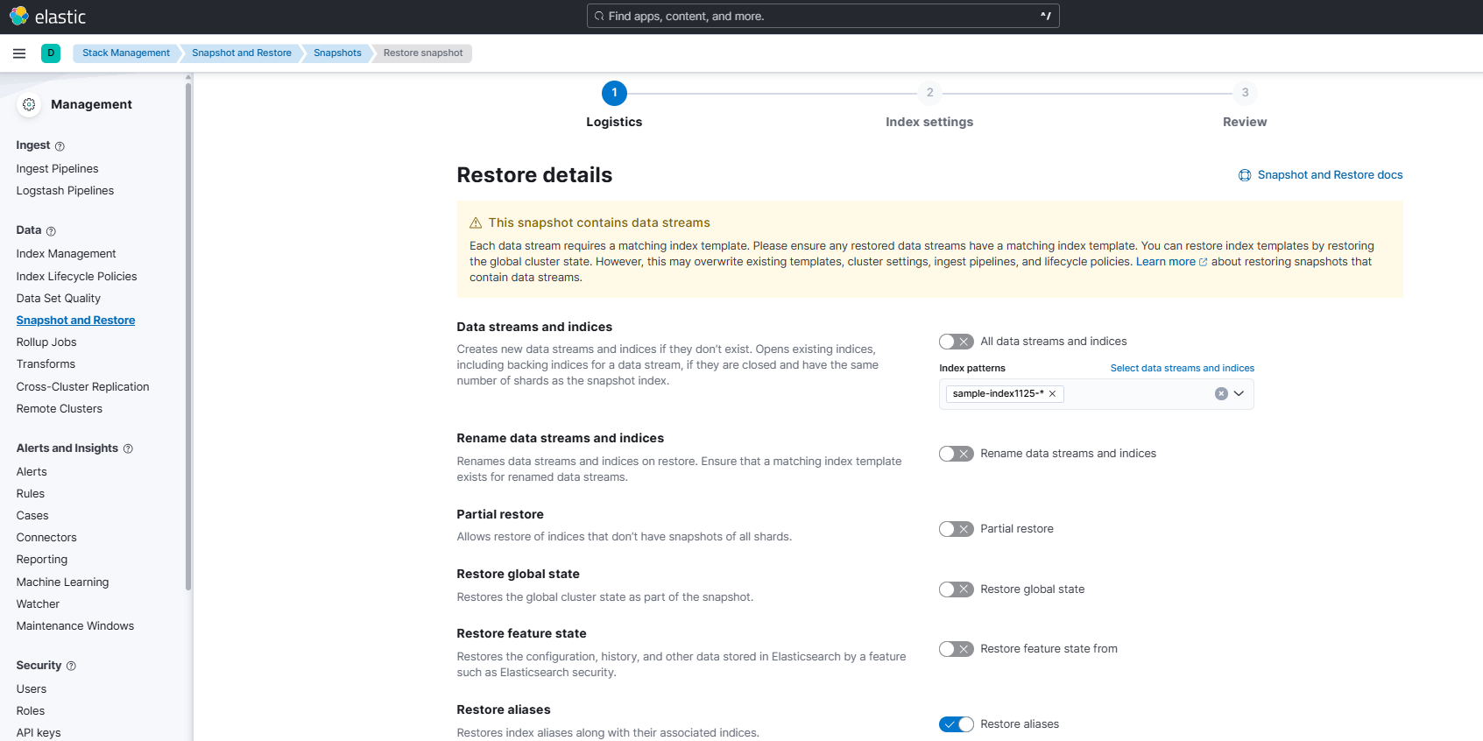Turn on Restore global state
Screen dimensions: 1483x741
tap(956, 589)
